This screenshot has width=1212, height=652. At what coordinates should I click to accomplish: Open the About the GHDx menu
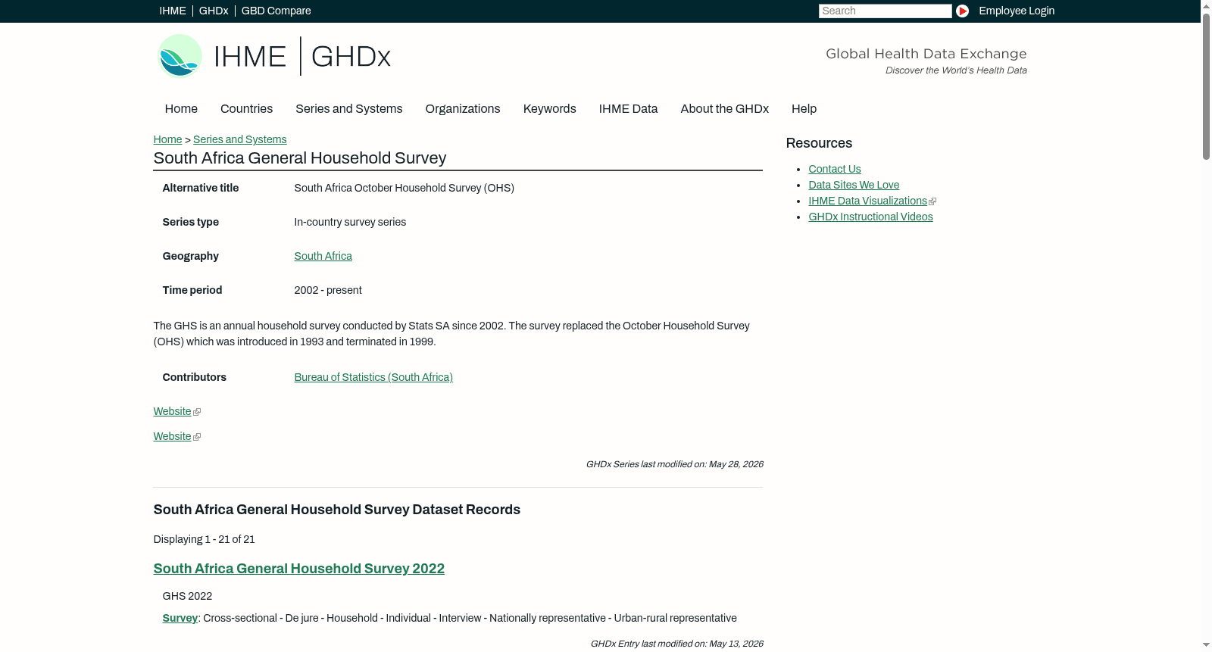(x=725, y=109)
